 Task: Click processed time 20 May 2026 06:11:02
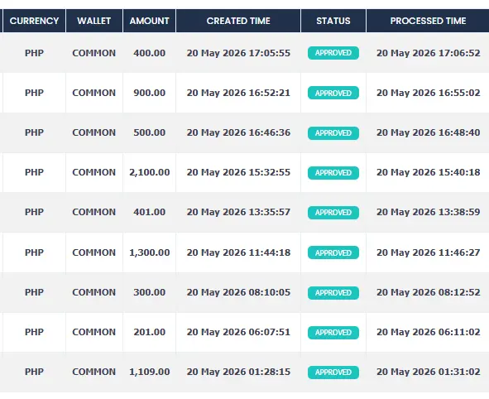pos(429,332)
